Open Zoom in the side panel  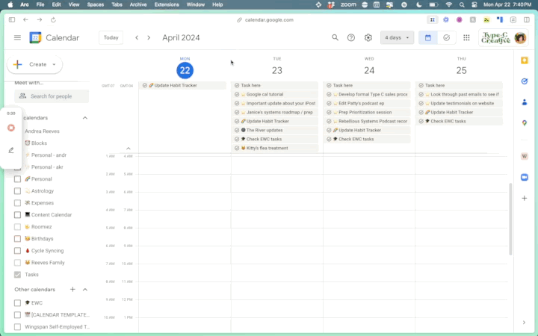point(525,176)
